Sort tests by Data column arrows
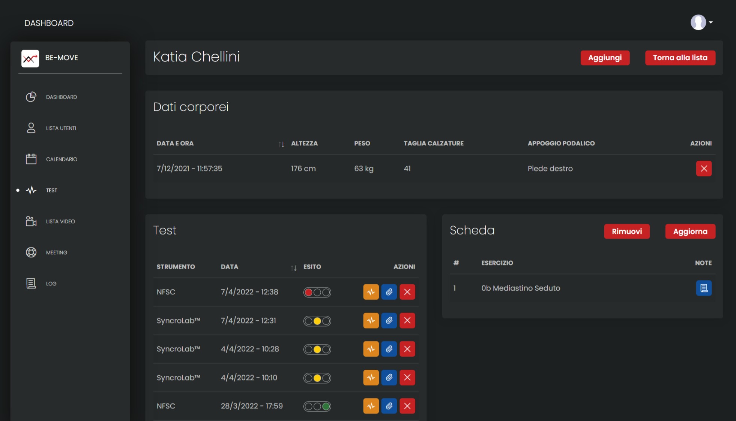This screenshot has height=421, width=736. tap(294, 267)
